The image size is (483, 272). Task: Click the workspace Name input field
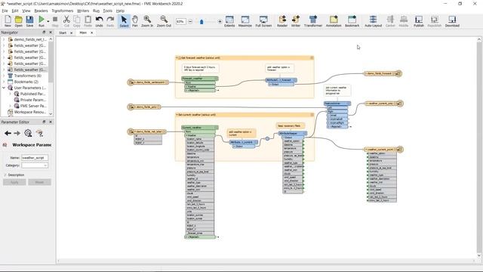[35, 158]
